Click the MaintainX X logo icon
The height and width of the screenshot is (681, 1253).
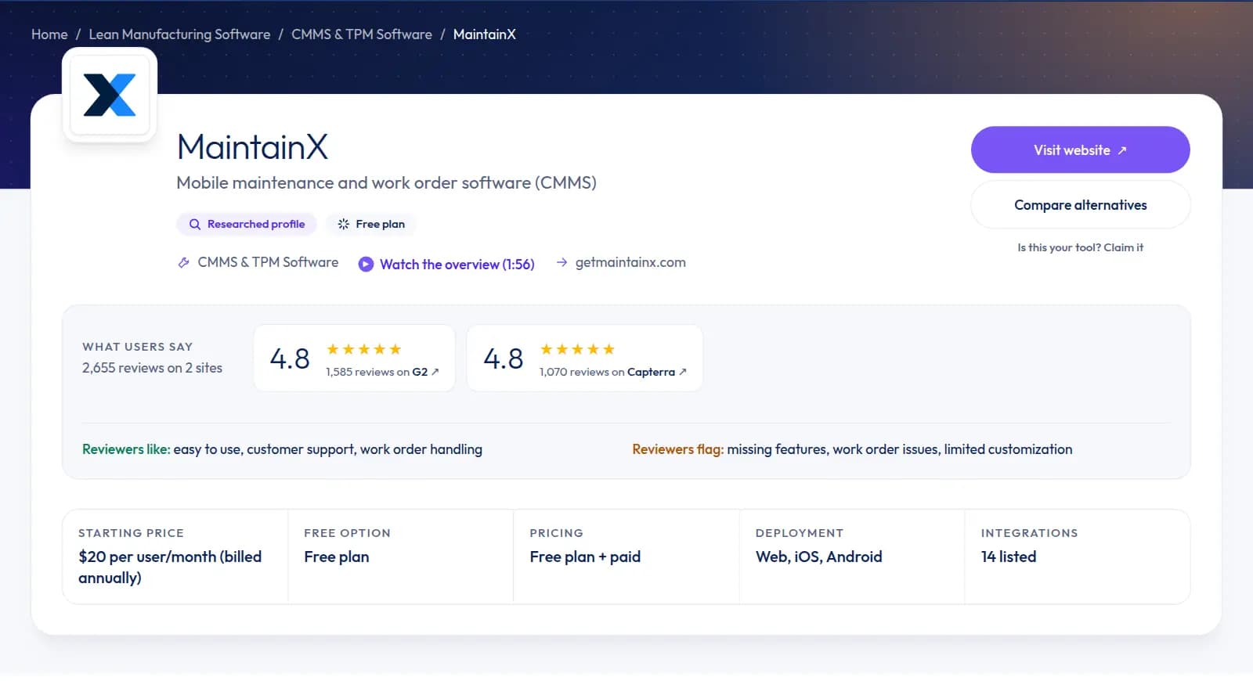pyautogui.click(x=110, y=95)
